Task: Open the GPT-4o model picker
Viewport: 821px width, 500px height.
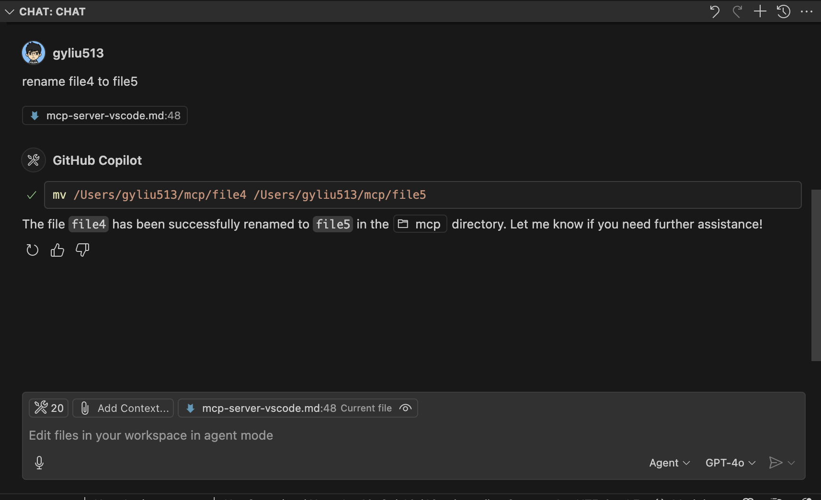Action: [730, 463]
